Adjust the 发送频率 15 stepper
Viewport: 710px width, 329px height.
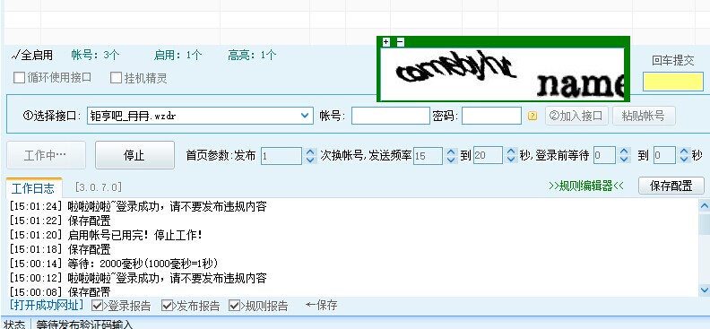(x=451, y=156)
